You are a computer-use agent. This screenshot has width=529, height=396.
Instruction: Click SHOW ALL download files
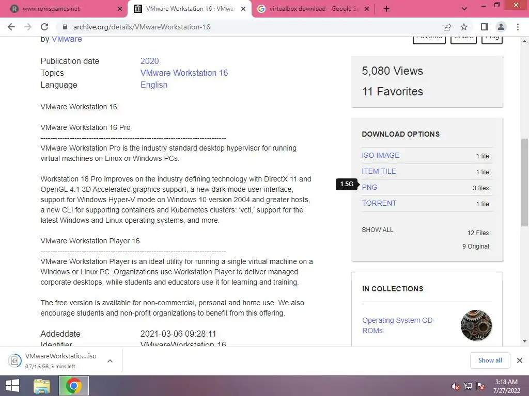click(x=377, y=230)
